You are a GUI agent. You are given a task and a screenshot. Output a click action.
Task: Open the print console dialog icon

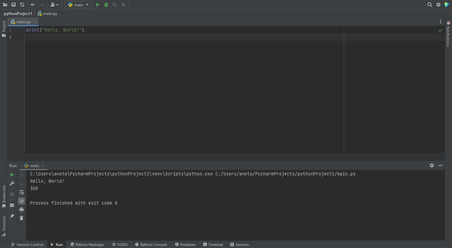[x=22, y=210]
